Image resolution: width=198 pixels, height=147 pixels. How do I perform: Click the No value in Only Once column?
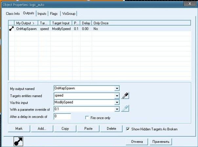96,29
